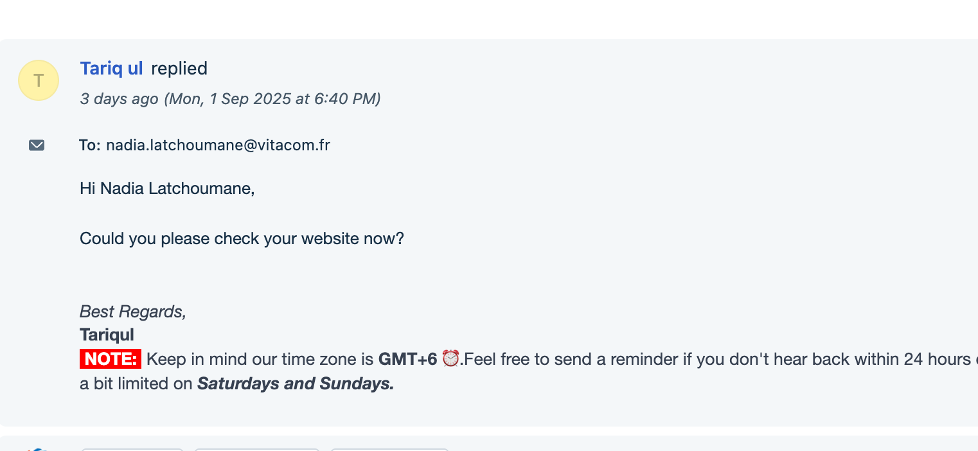The width and height of the screenshot is (978, 451).
Task: Select the recipient email nadia.latchoumane@vitacom.fr
Action: pos(218,145)
